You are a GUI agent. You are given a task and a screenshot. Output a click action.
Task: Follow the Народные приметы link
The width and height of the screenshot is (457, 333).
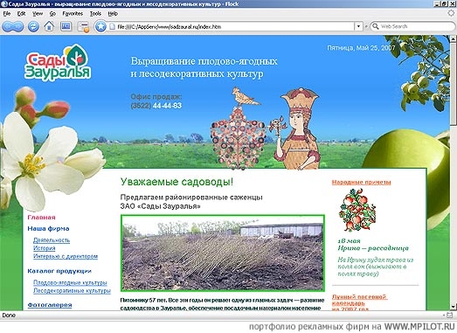click(x=362, y=183)
